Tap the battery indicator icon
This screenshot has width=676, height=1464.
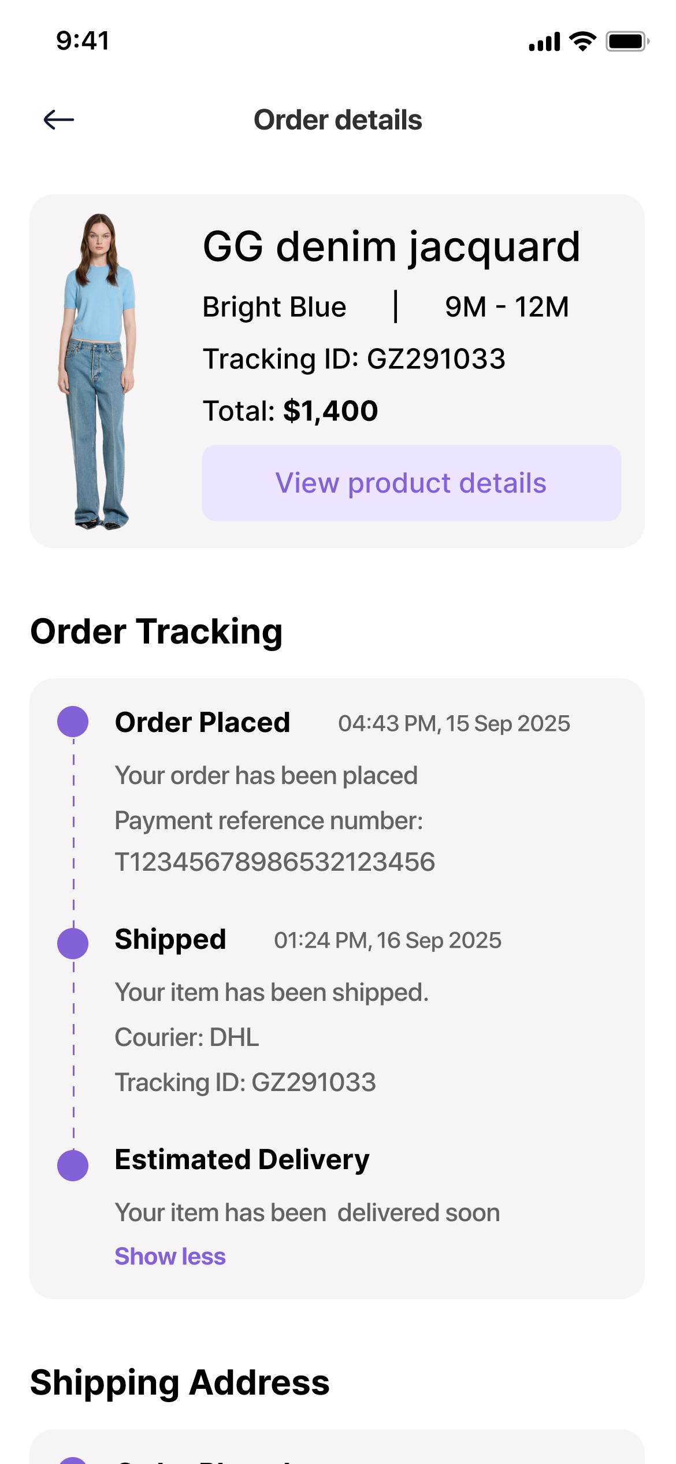pos(627,42)
